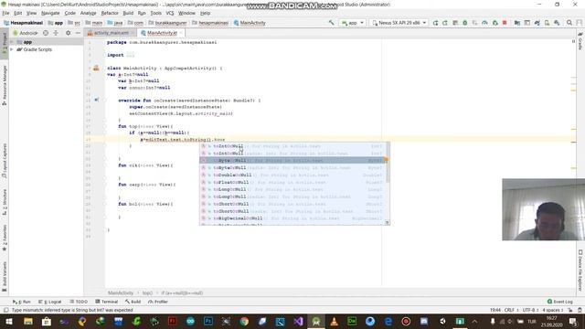The image size is (585, 329).
Task: Select the highlighted toByteOrNull completion item
Action: [x=292, y=161]
